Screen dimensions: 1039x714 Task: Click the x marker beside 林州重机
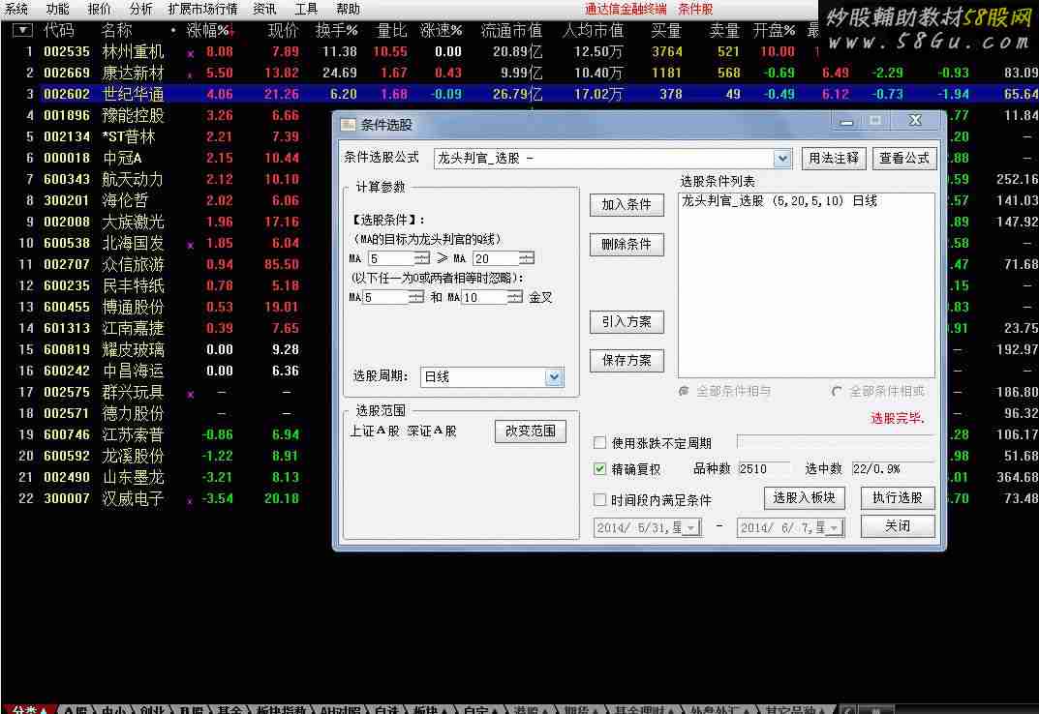tap(190, 52)
